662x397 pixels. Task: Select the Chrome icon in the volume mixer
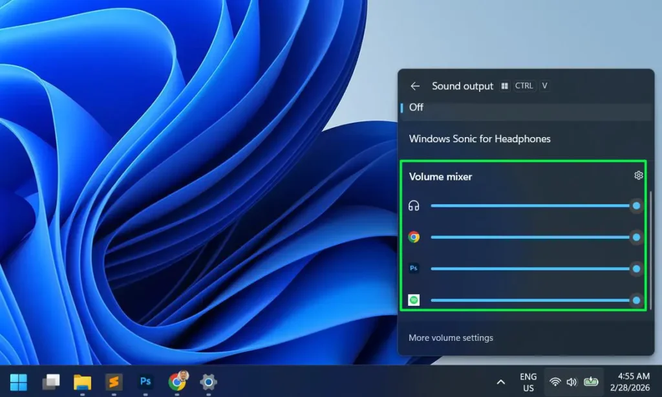[414, 237]
